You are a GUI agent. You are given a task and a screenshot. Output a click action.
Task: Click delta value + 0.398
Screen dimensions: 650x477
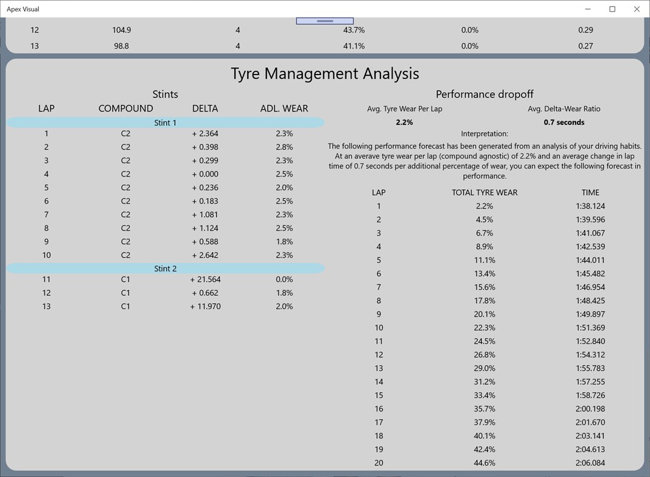point(205,147)
